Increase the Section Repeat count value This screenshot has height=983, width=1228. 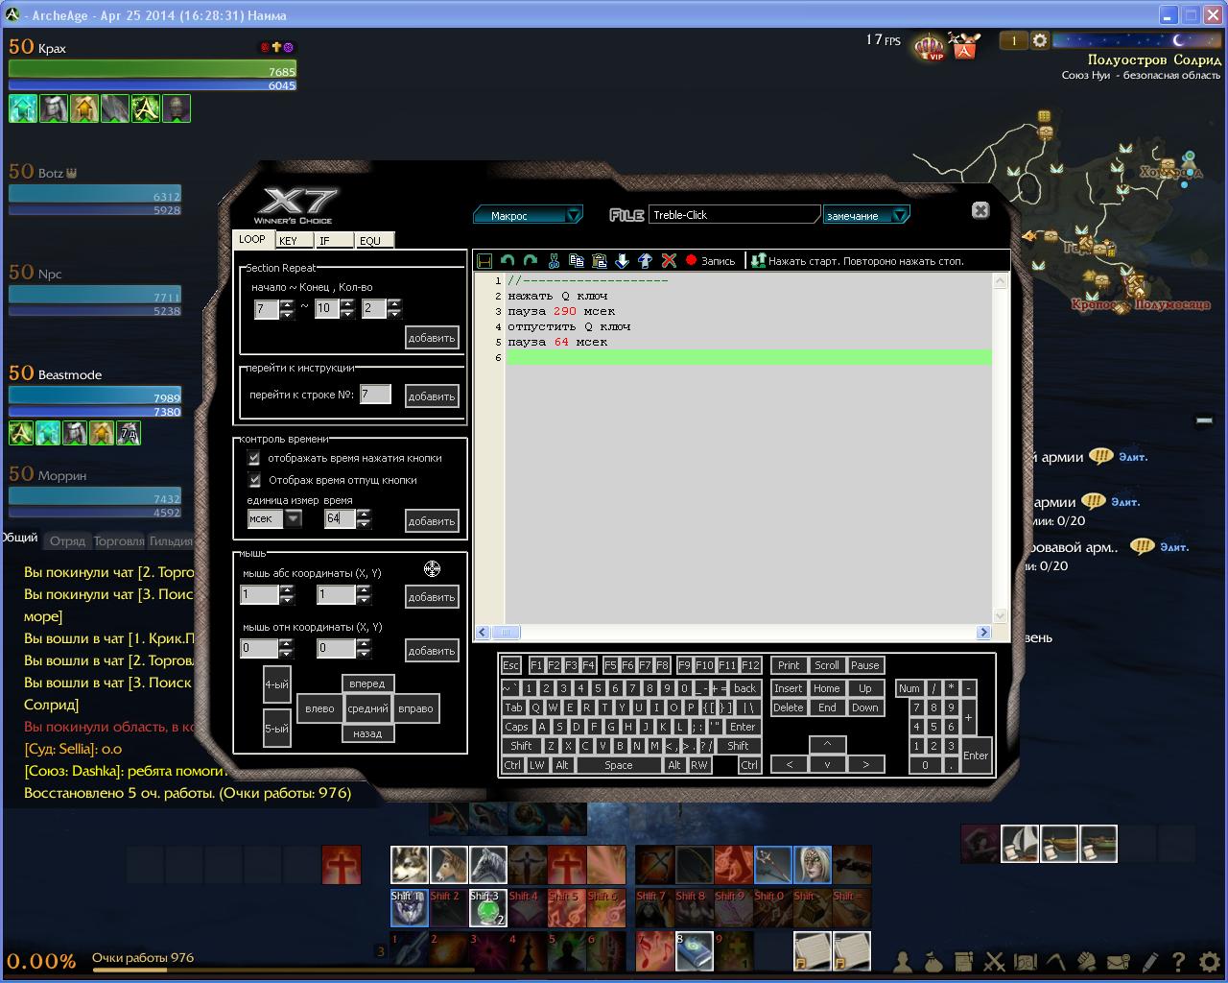pos(394,303)
